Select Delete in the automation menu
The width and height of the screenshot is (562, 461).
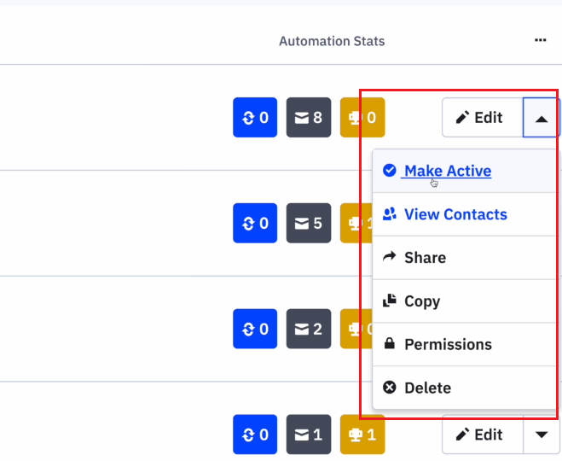pyautogui.click(x=427, y=388)
